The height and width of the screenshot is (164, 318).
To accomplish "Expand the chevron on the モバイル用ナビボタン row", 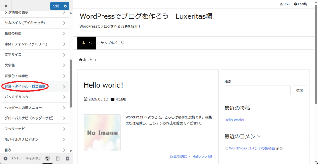I will 64,139.
